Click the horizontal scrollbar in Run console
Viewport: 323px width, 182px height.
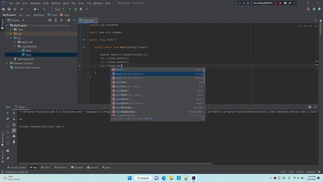115,164
